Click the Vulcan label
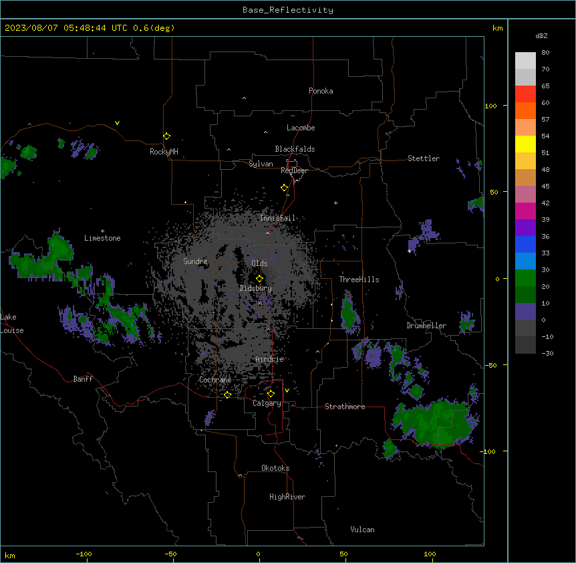 coord(362,530)
